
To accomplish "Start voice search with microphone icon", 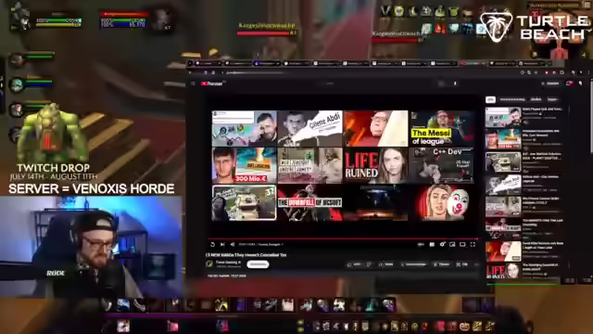I will pos(455,83).
